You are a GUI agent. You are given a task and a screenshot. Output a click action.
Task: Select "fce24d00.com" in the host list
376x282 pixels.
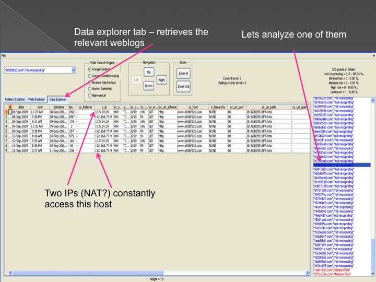(334, 253)
